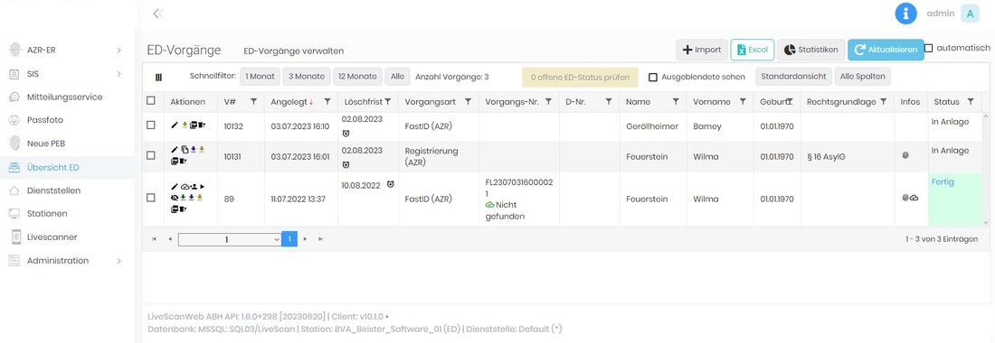Click the green download icon in row 89
This screenshot has width=995, height=343.
tap(183, 198)
